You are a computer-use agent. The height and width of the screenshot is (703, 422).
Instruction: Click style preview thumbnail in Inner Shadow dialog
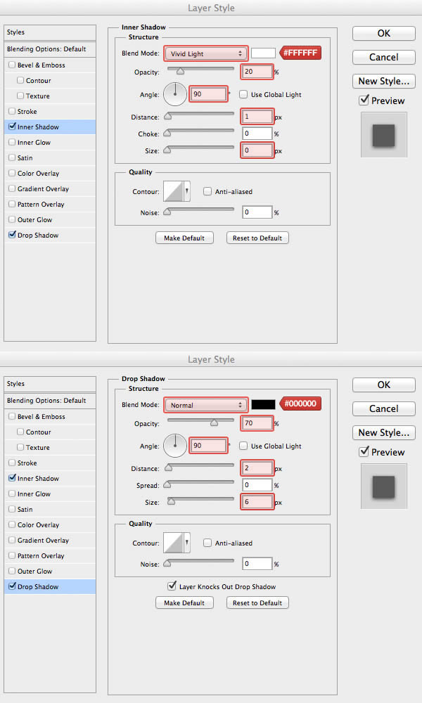click(x=383, y=134)
